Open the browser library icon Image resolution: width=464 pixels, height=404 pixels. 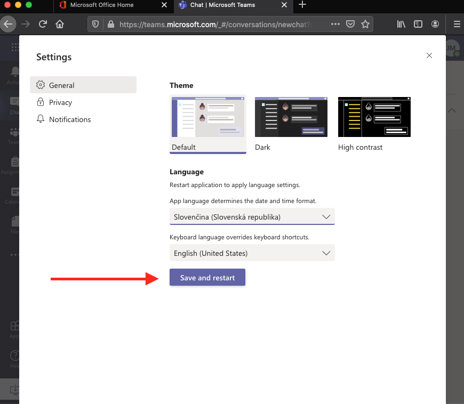pos(401,24)
